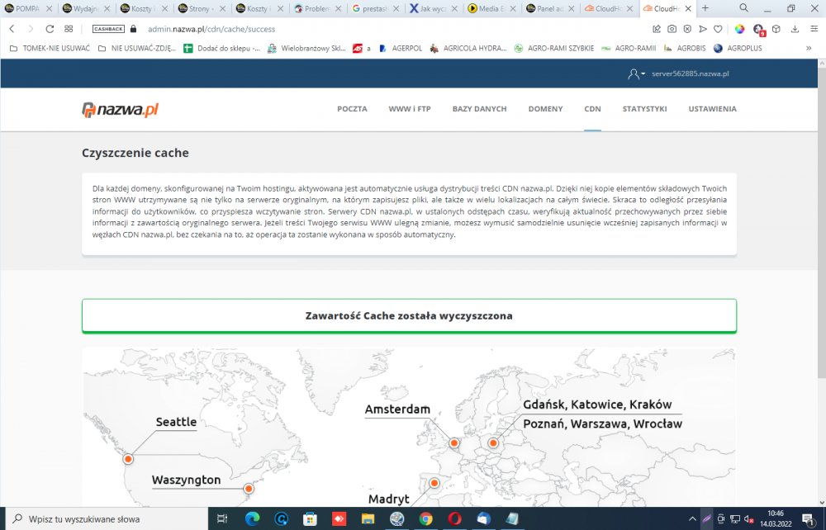This screenshot has height=530, width=826.
Task: Click the nazwa.pl logo
Action: point(120,110)
